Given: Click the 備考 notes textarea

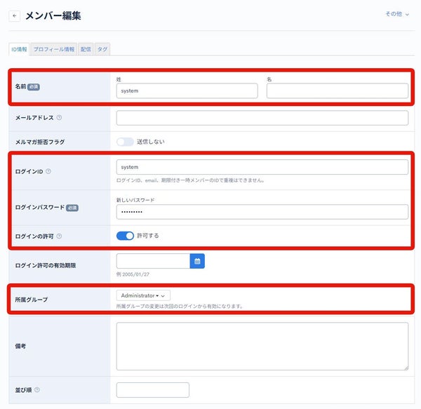Looking at the screenshot, I should 262,346.
